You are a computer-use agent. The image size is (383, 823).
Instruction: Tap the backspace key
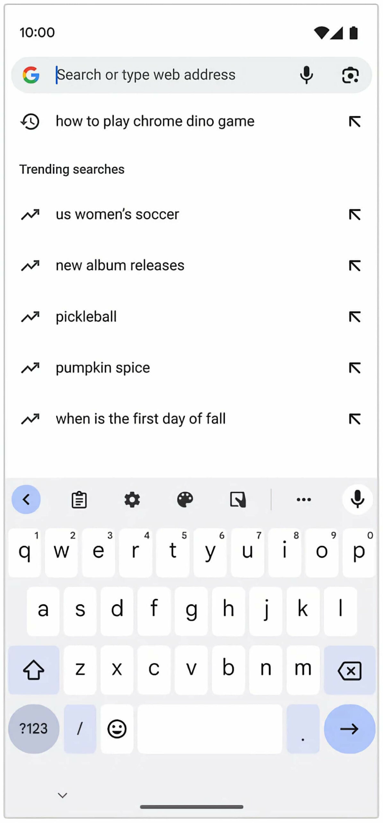click(x=350, y=670)
